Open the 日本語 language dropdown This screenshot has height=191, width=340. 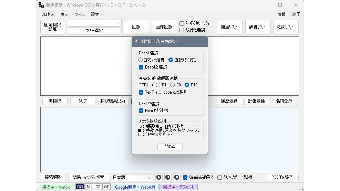click(x=132, y=177)
